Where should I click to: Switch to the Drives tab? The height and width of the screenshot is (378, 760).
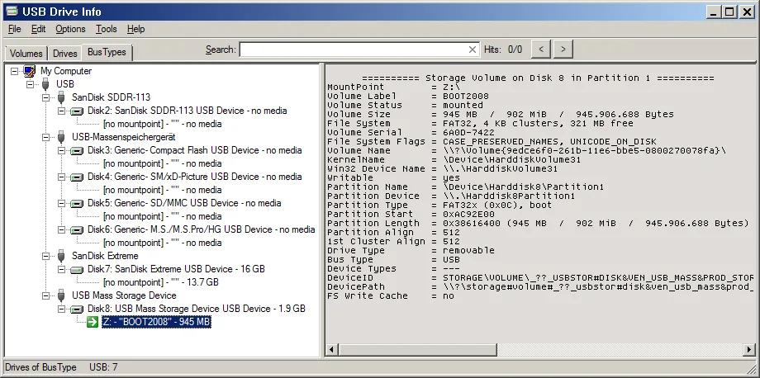[65, 54]
